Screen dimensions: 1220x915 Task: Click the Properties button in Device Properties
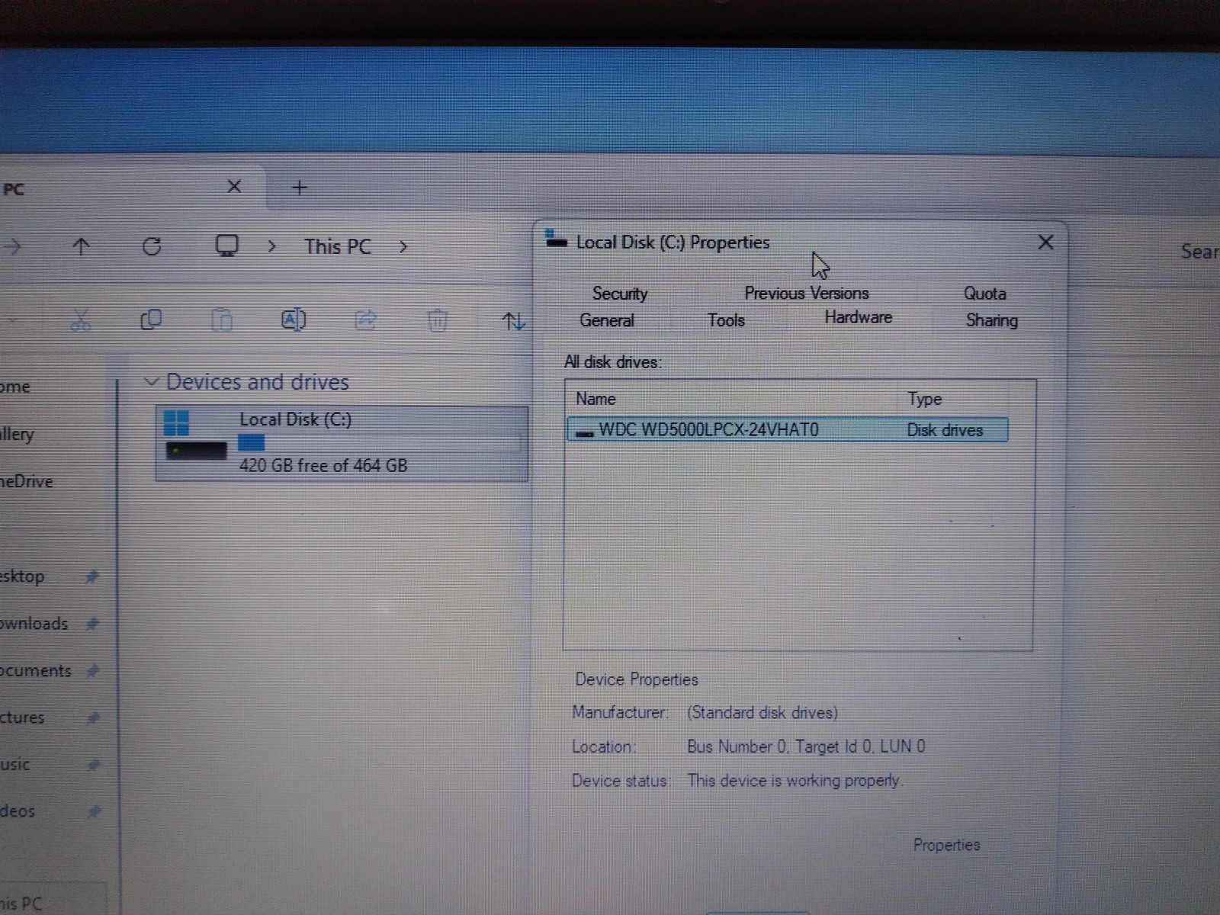(x=946, y=845)
